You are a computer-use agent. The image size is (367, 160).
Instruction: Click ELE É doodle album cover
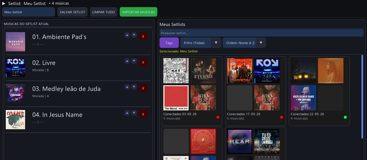(x=176, y=70)
